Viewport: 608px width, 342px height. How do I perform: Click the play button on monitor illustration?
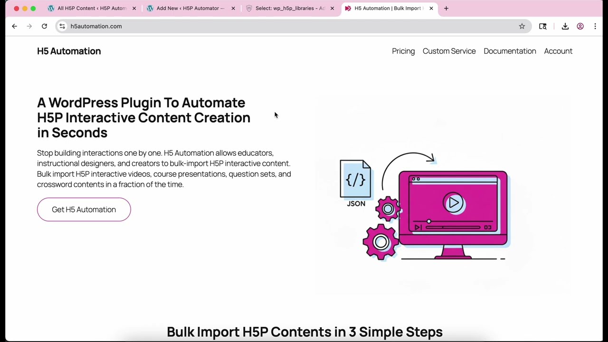pos(454,203)
